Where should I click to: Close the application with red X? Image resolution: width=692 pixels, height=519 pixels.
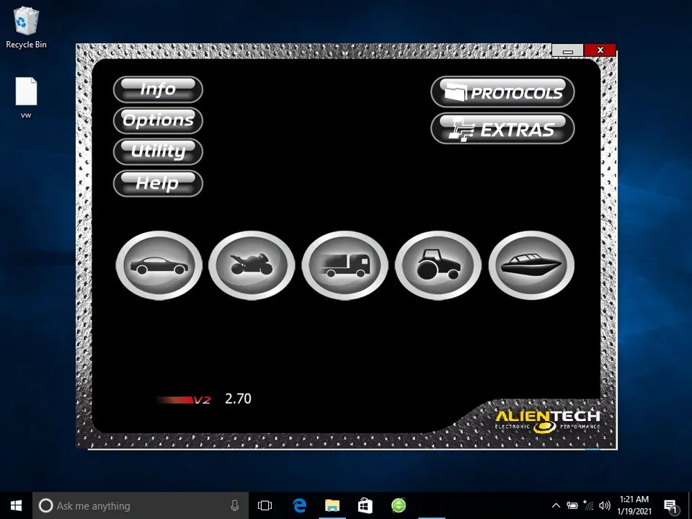(600, 50)
